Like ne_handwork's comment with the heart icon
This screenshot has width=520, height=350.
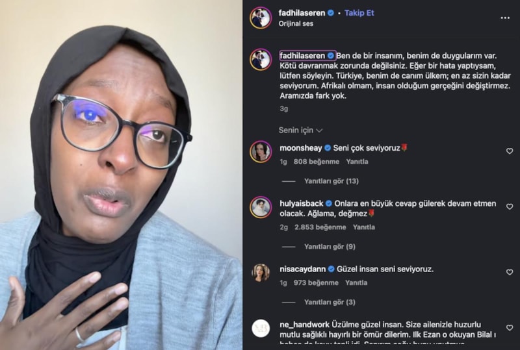click(510, 327)
